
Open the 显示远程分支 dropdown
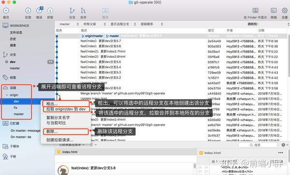point(123,24)
